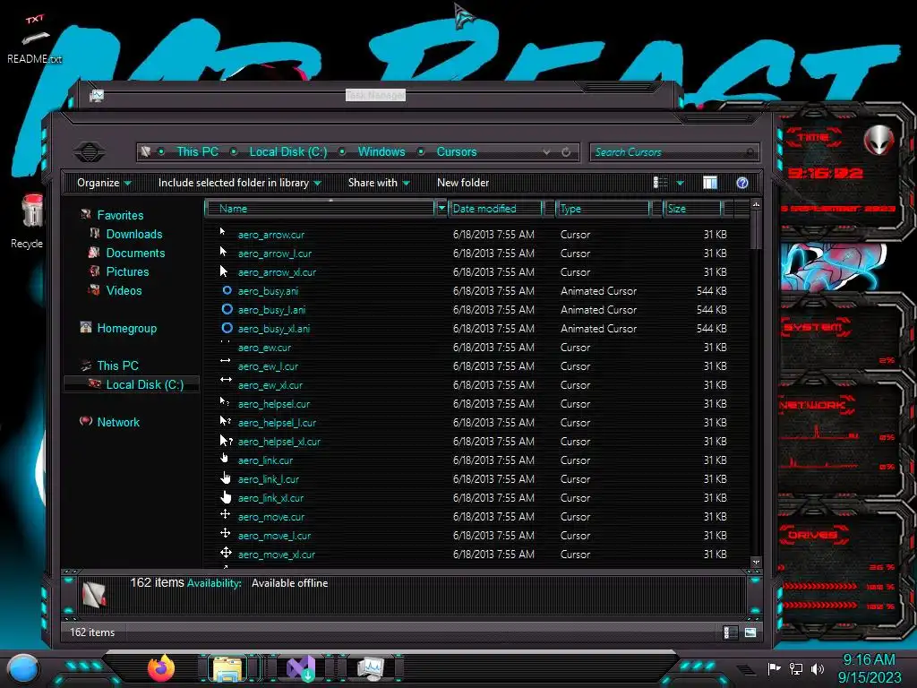917x688 pixels.
Task: Open the Organize menu
Action: point(104,183)
